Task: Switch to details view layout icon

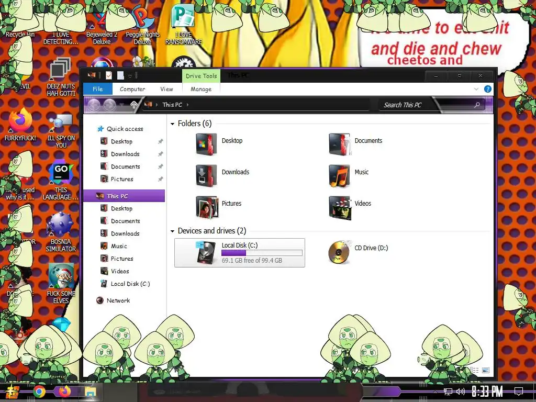Action: click(474, 370)
